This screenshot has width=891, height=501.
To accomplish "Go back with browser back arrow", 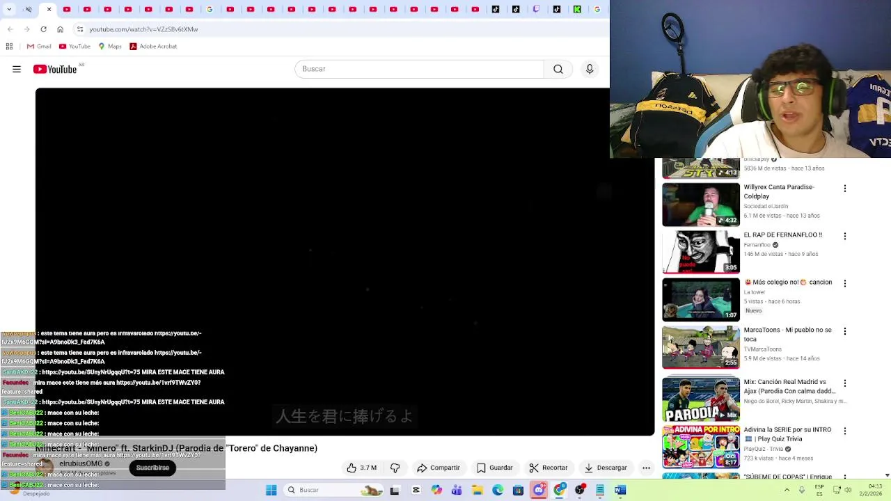I will pos(10,29).
